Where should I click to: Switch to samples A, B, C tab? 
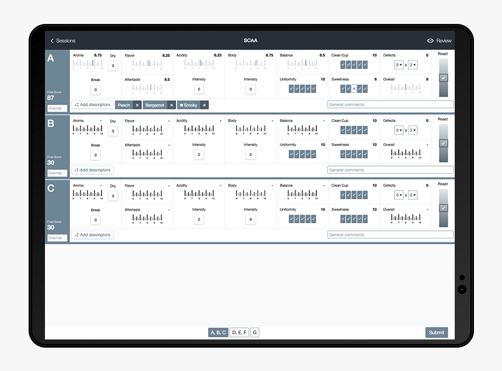tap(218, 332)
